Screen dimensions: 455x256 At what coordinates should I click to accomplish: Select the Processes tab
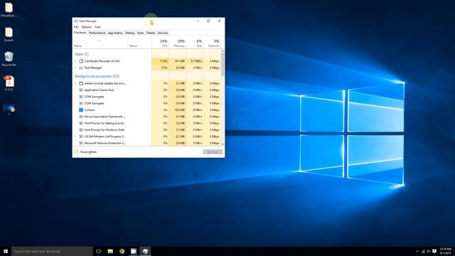[x=80, y=33]
